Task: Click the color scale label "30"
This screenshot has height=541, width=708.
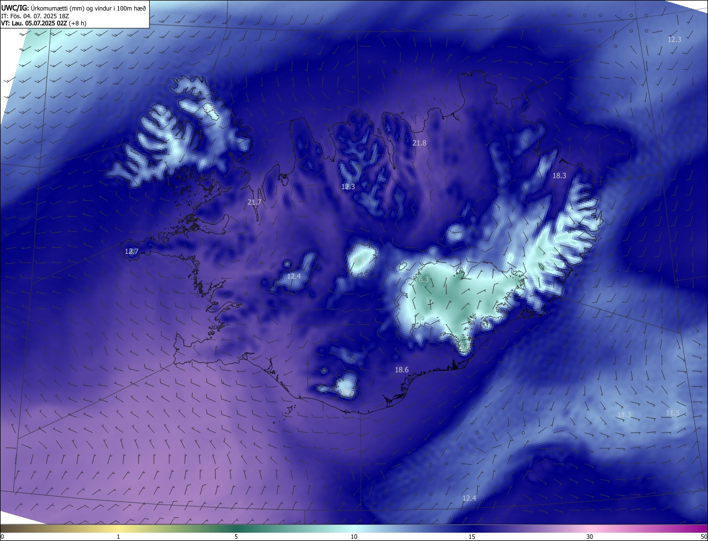Action: click(x=590, y=537)
